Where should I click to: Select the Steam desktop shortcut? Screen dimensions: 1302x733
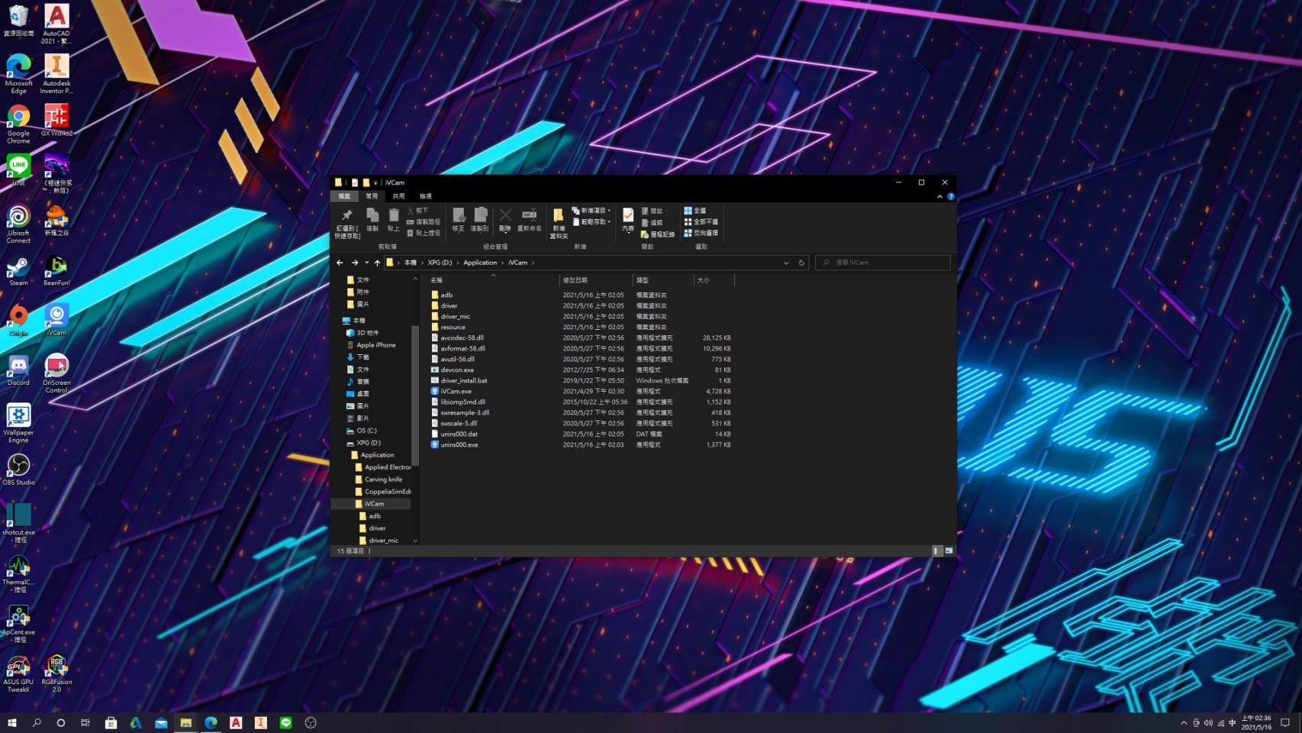point(18,272)
